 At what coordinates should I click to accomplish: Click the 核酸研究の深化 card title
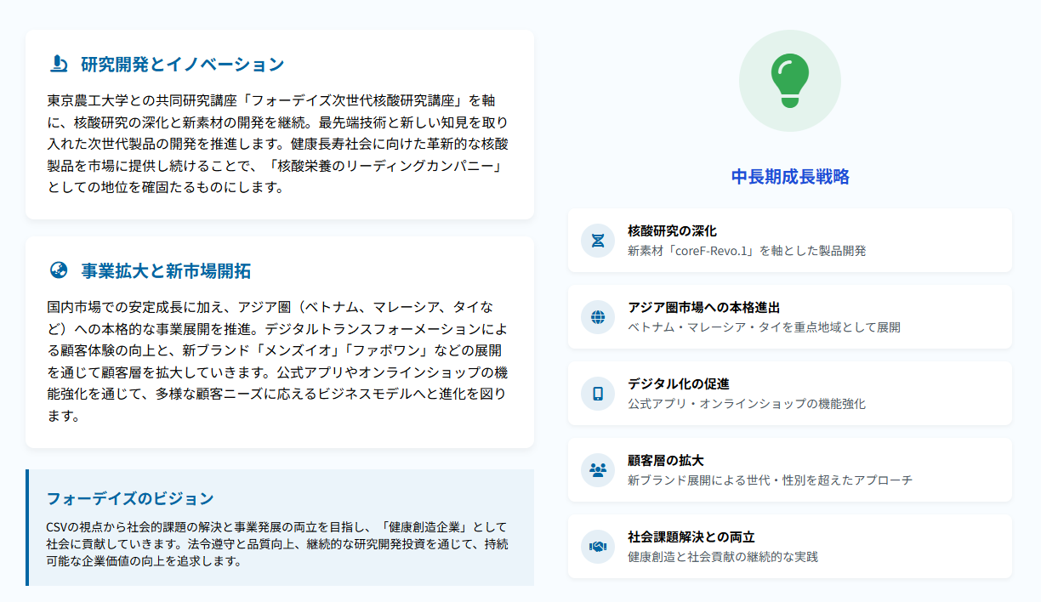[x=672, y=231]
